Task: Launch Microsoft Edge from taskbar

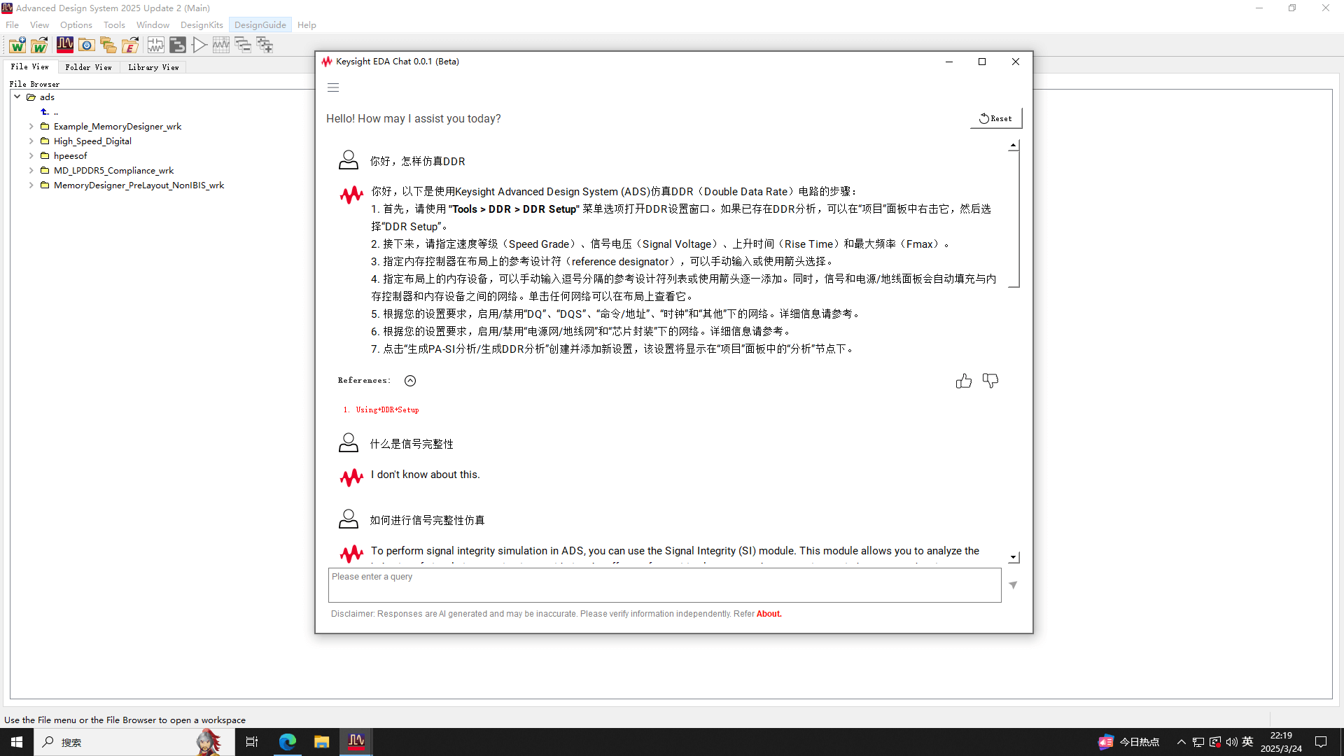Action: [x=287, y=742]
